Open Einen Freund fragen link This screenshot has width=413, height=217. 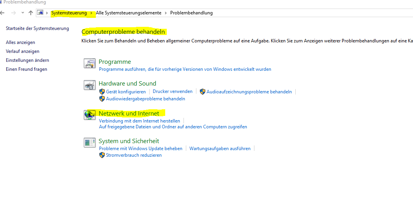[26, 69]
